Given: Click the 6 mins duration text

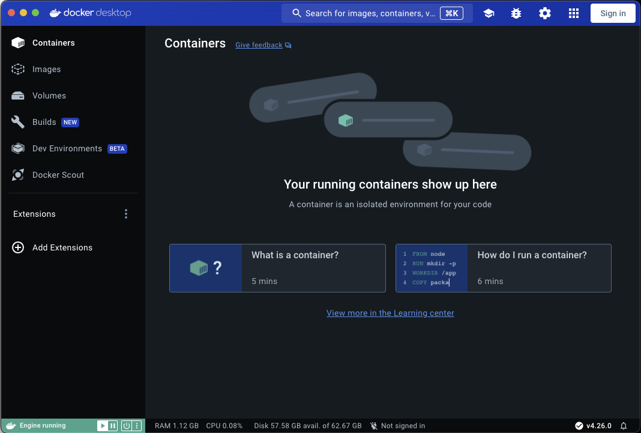Looking at the screenshot, I should (490, 281).
